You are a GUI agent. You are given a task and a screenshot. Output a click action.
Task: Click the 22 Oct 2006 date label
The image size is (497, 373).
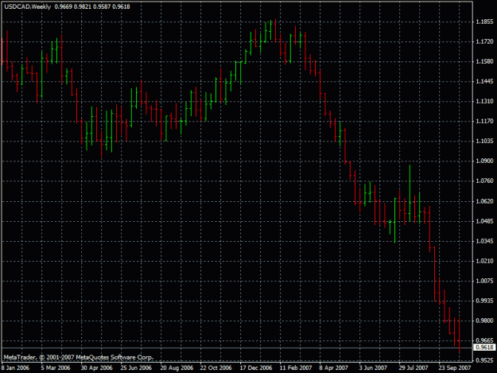point(215,368)
